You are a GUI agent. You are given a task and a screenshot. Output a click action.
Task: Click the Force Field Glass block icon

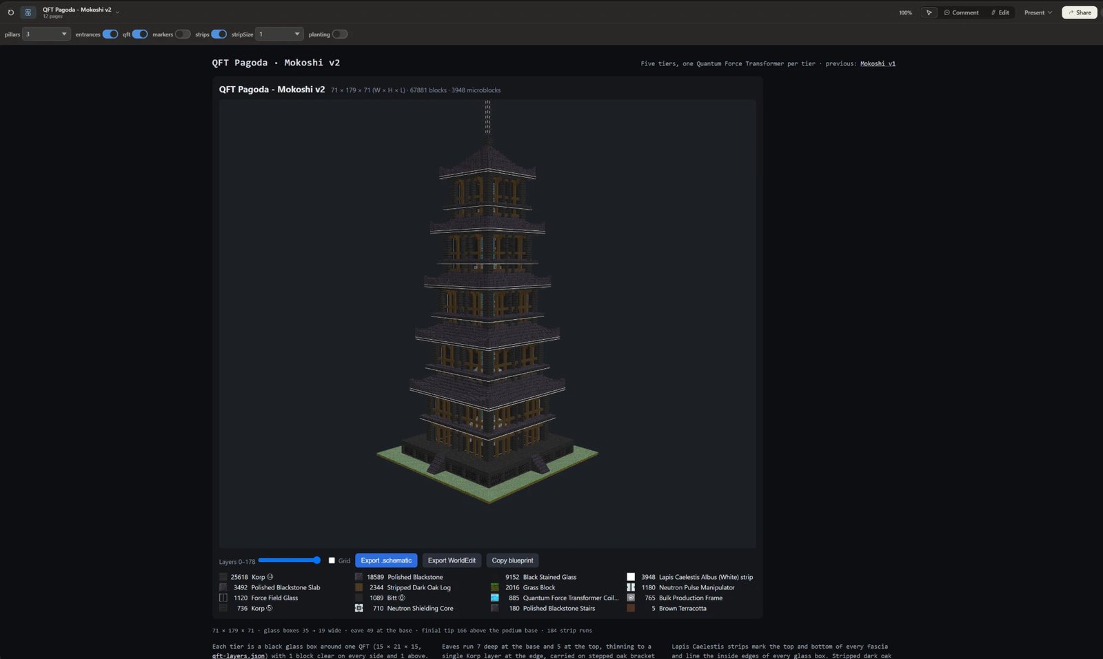pos(223,598)
